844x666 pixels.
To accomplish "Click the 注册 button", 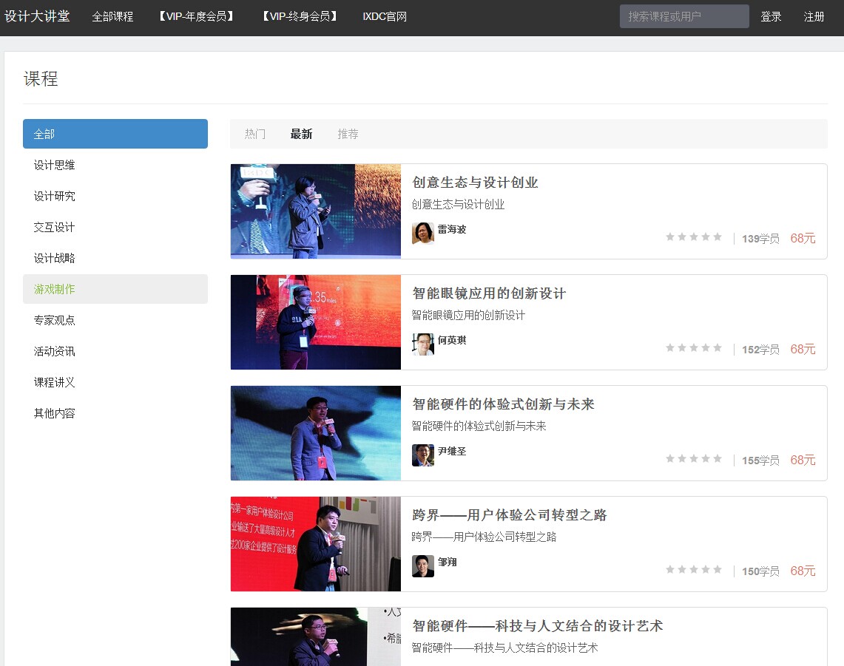I will (814, 16).
